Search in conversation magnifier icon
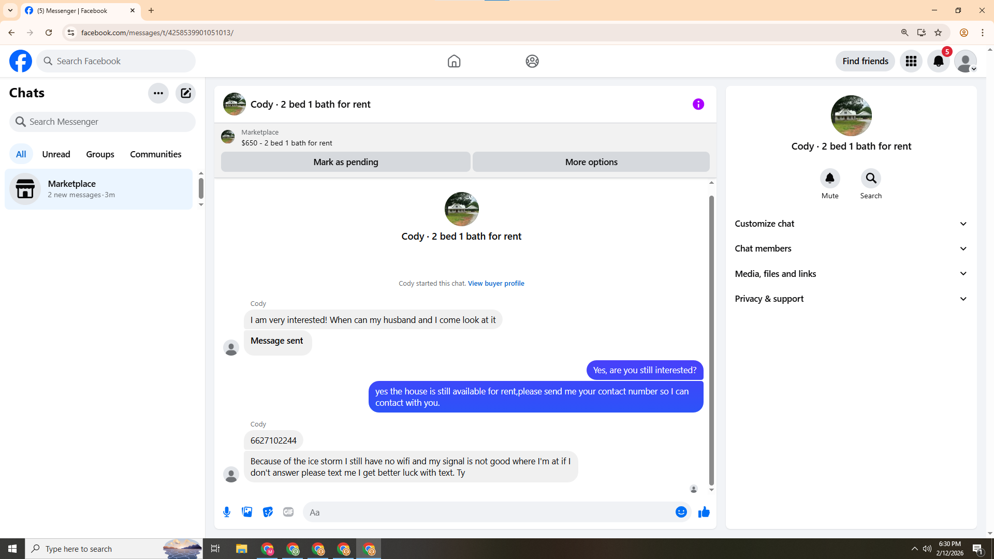Screen dimensions: 994x559 (x=871, y=179)
